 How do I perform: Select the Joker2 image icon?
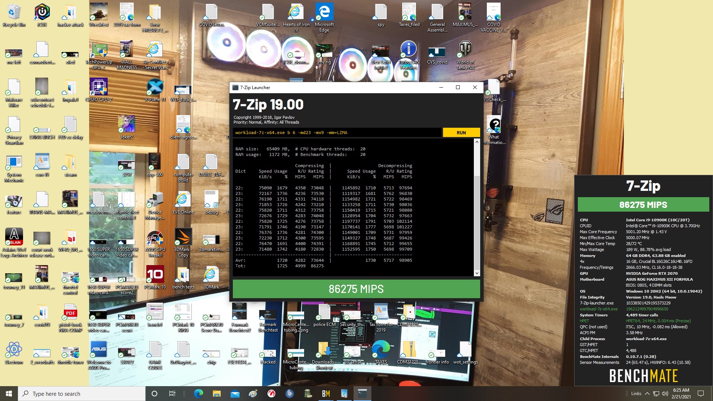pos(127,127)
